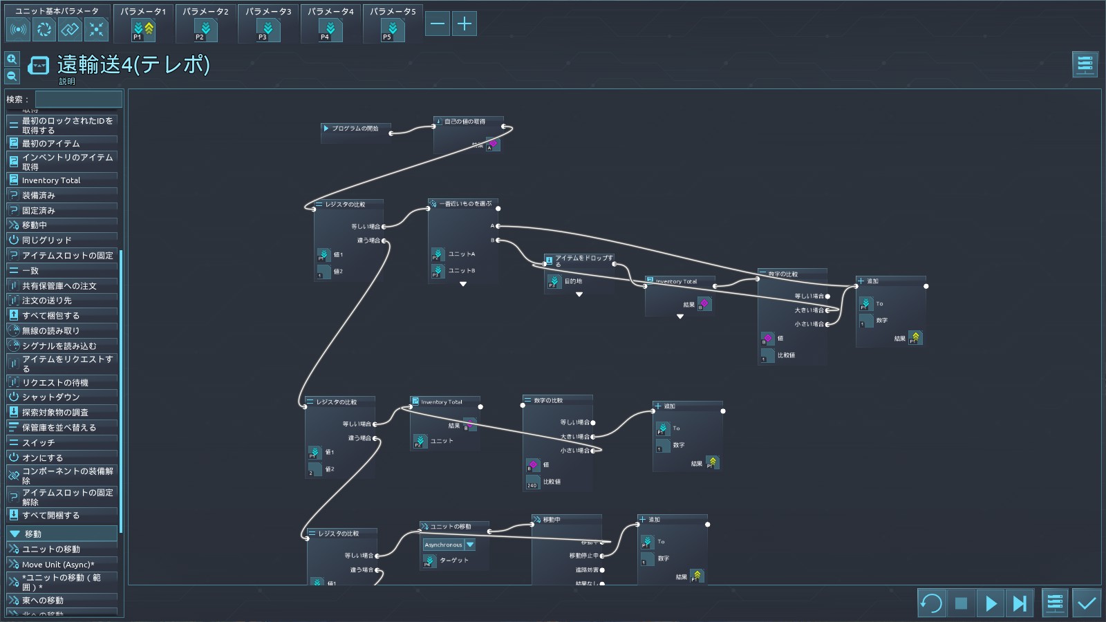The height and width of the screenshot is (622, 1106).
Task: Click the instruction list scrollbar
Action: coord(121,387)
